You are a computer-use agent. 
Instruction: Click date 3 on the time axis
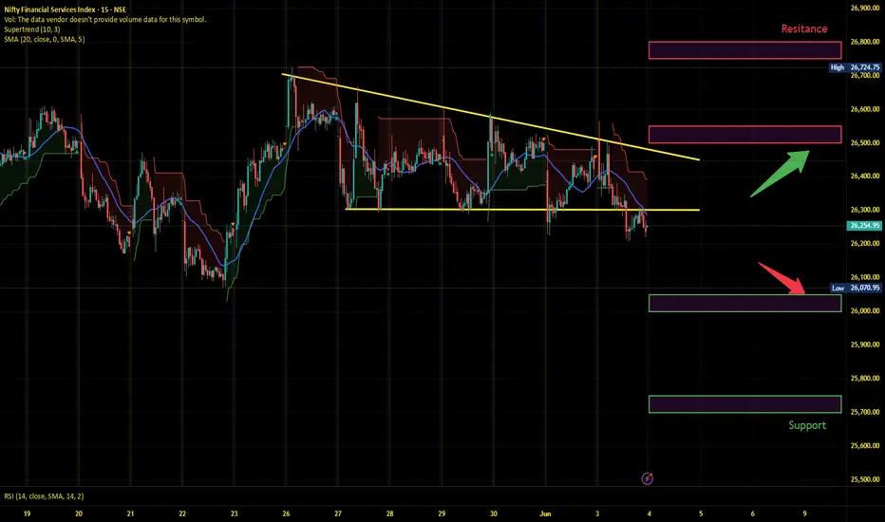point(597,513)
